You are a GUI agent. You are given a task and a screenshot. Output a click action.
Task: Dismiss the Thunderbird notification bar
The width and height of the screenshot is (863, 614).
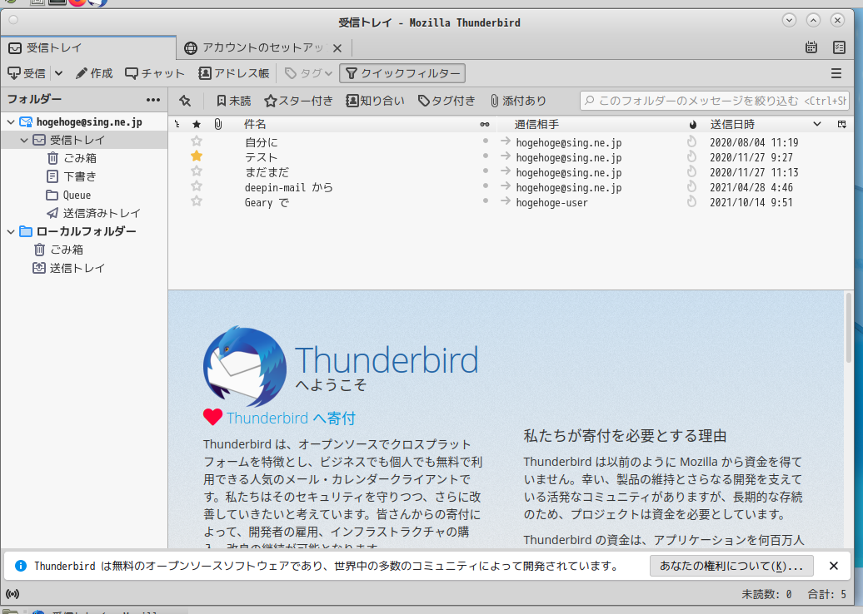pyautogui.click(x=834, y=566)
